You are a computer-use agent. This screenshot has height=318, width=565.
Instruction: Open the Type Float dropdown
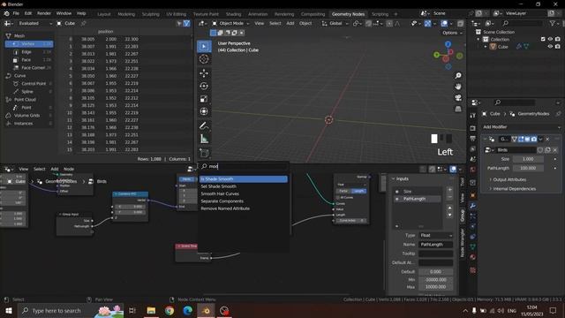click(x=436, y=236)
